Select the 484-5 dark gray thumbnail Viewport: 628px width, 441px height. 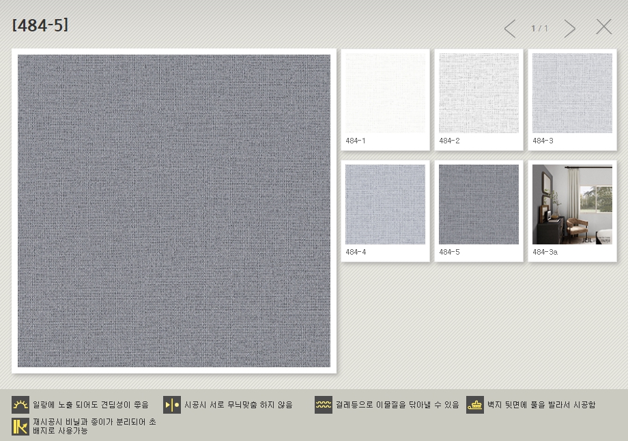coord(479,204)
